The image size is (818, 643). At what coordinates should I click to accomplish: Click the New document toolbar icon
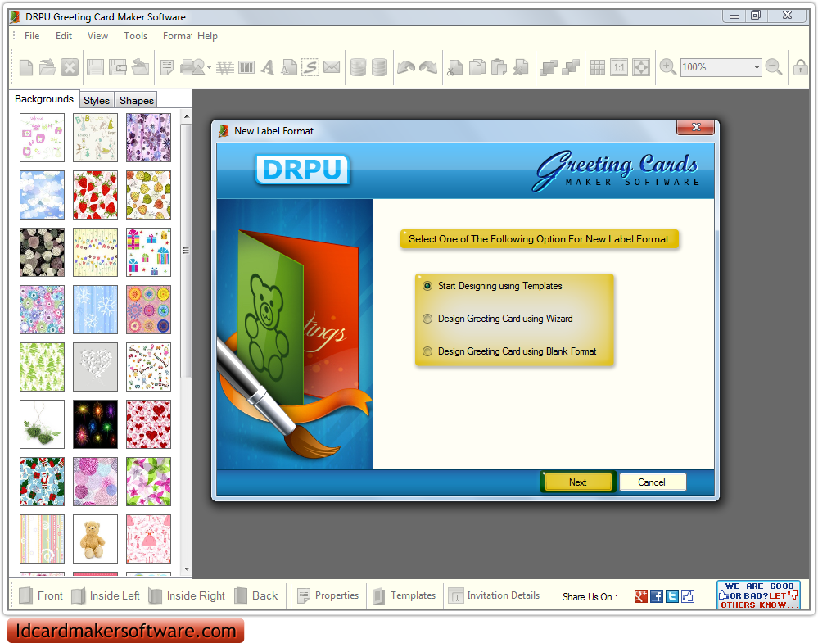point(26,67)
